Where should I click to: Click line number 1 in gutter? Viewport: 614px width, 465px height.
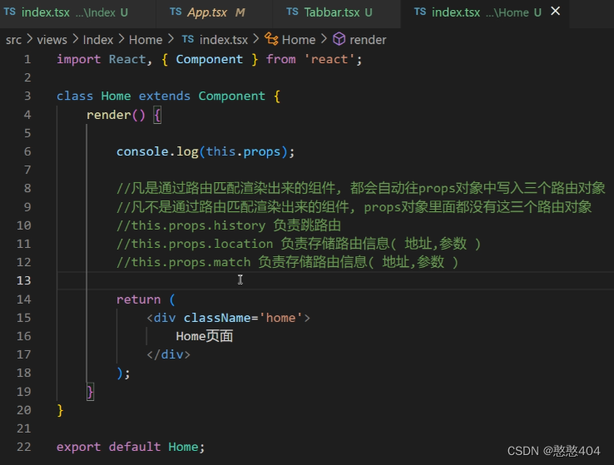(x=27, y=59)
